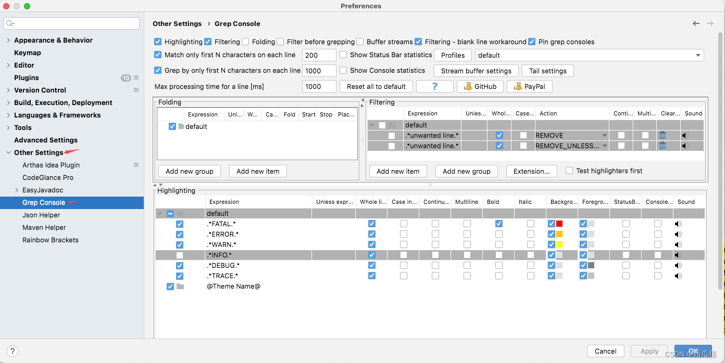
Task: Enable the Folding checkbox
Action: [x=245, y=42]
